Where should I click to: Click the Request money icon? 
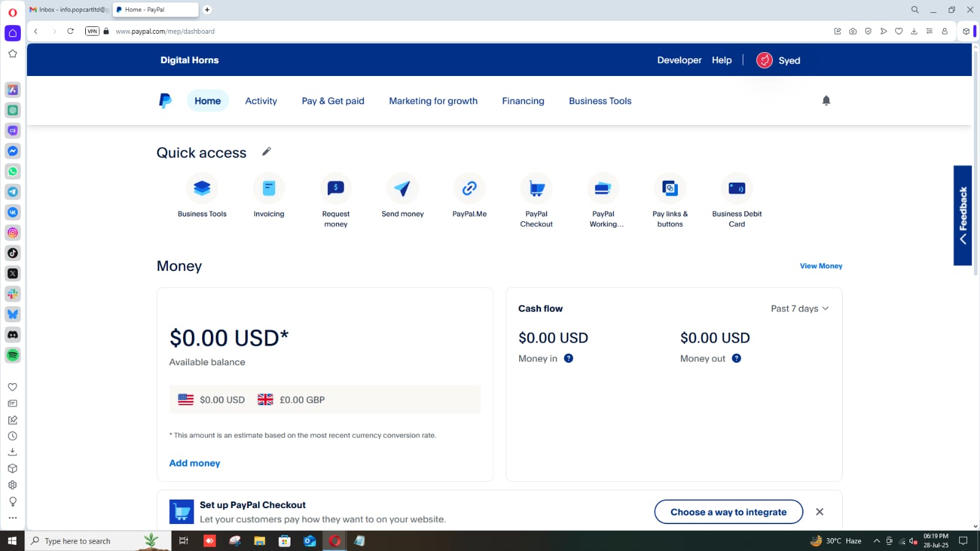335,188
